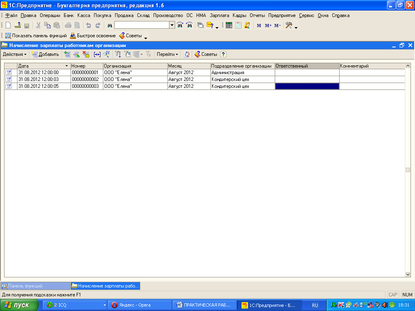Expand the panel toolbar arrow after Советы
Viewport: 415px width, 311px height.
(145, 38)
